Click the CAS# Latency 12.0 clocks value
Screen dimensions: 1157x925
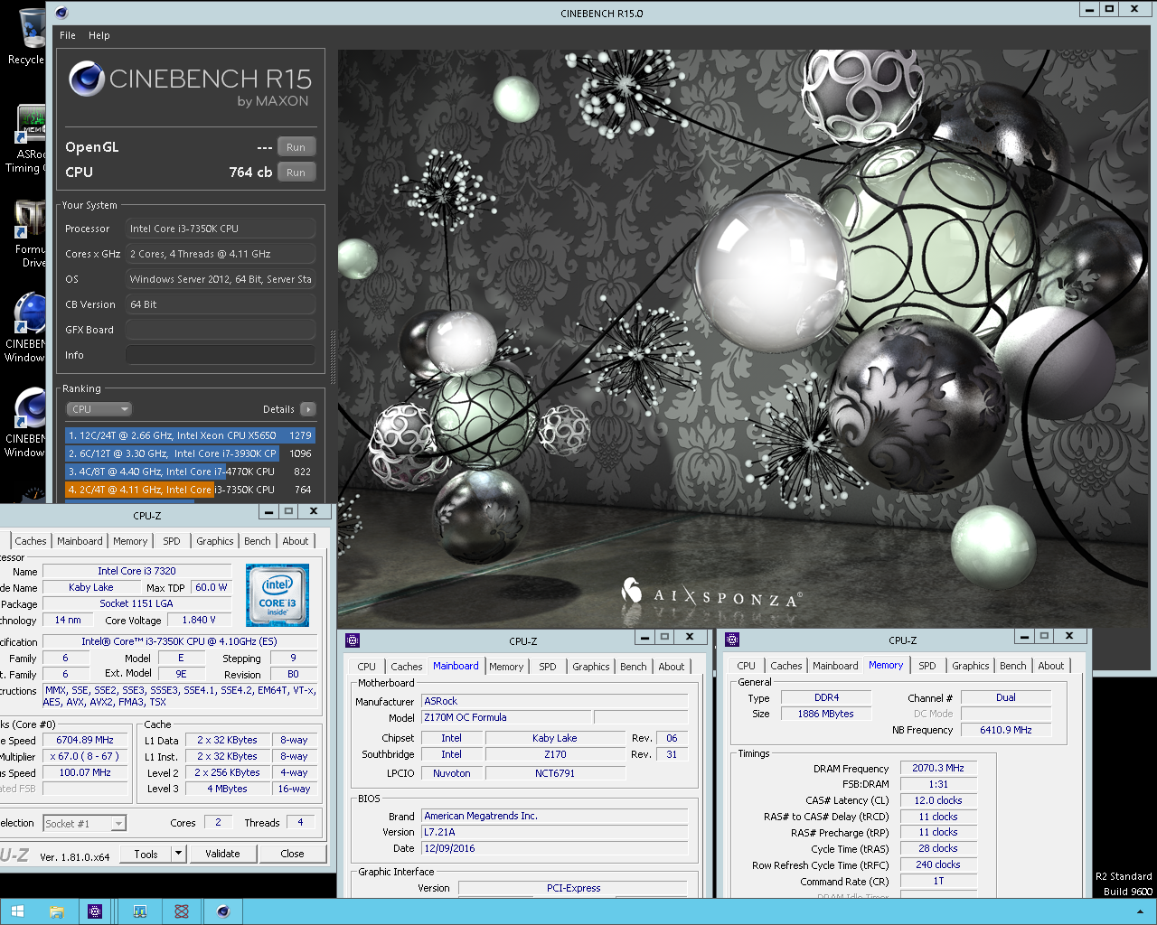click(x=938, y=800)
